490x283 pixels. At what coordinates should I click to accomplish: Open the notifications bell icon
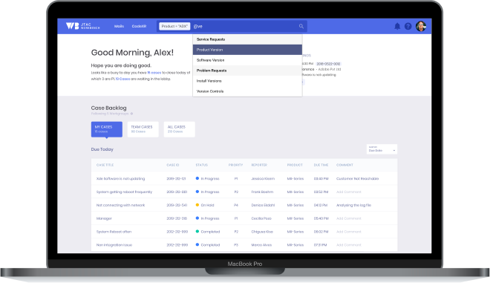coord(397,26)
